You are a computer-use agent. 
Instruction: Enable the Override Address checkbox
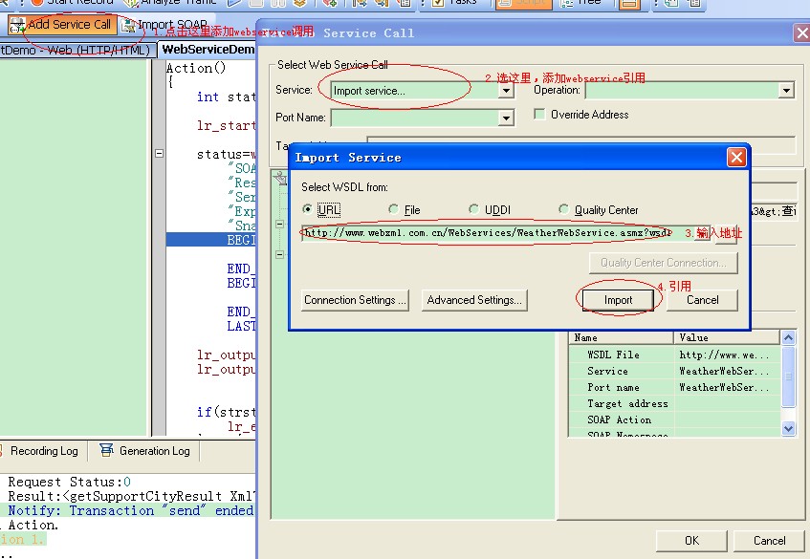point(540,115)
